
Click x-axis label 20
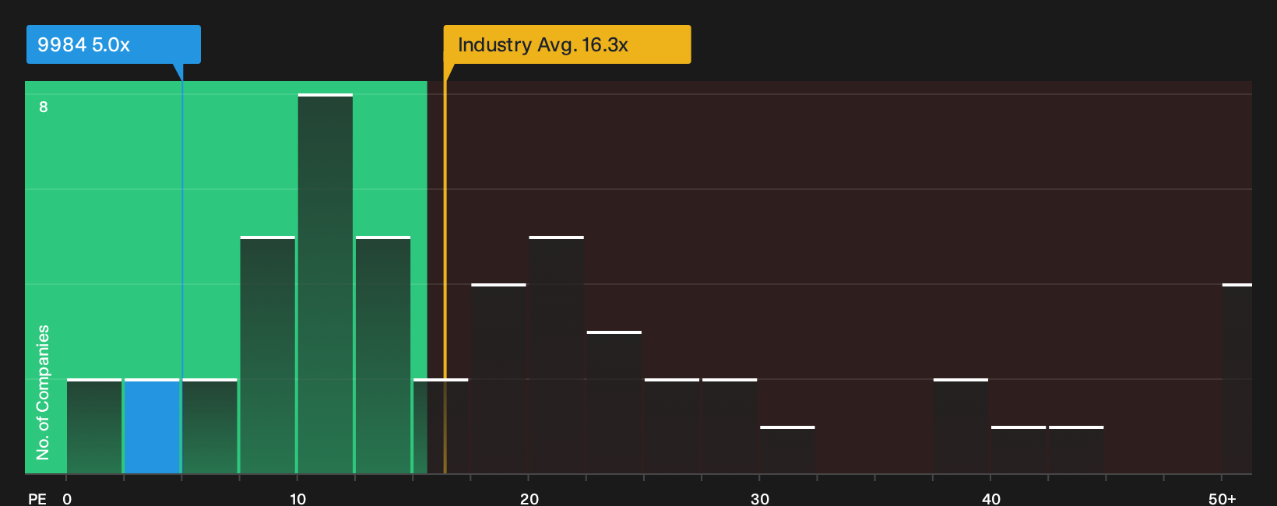(x=529, y=498)
